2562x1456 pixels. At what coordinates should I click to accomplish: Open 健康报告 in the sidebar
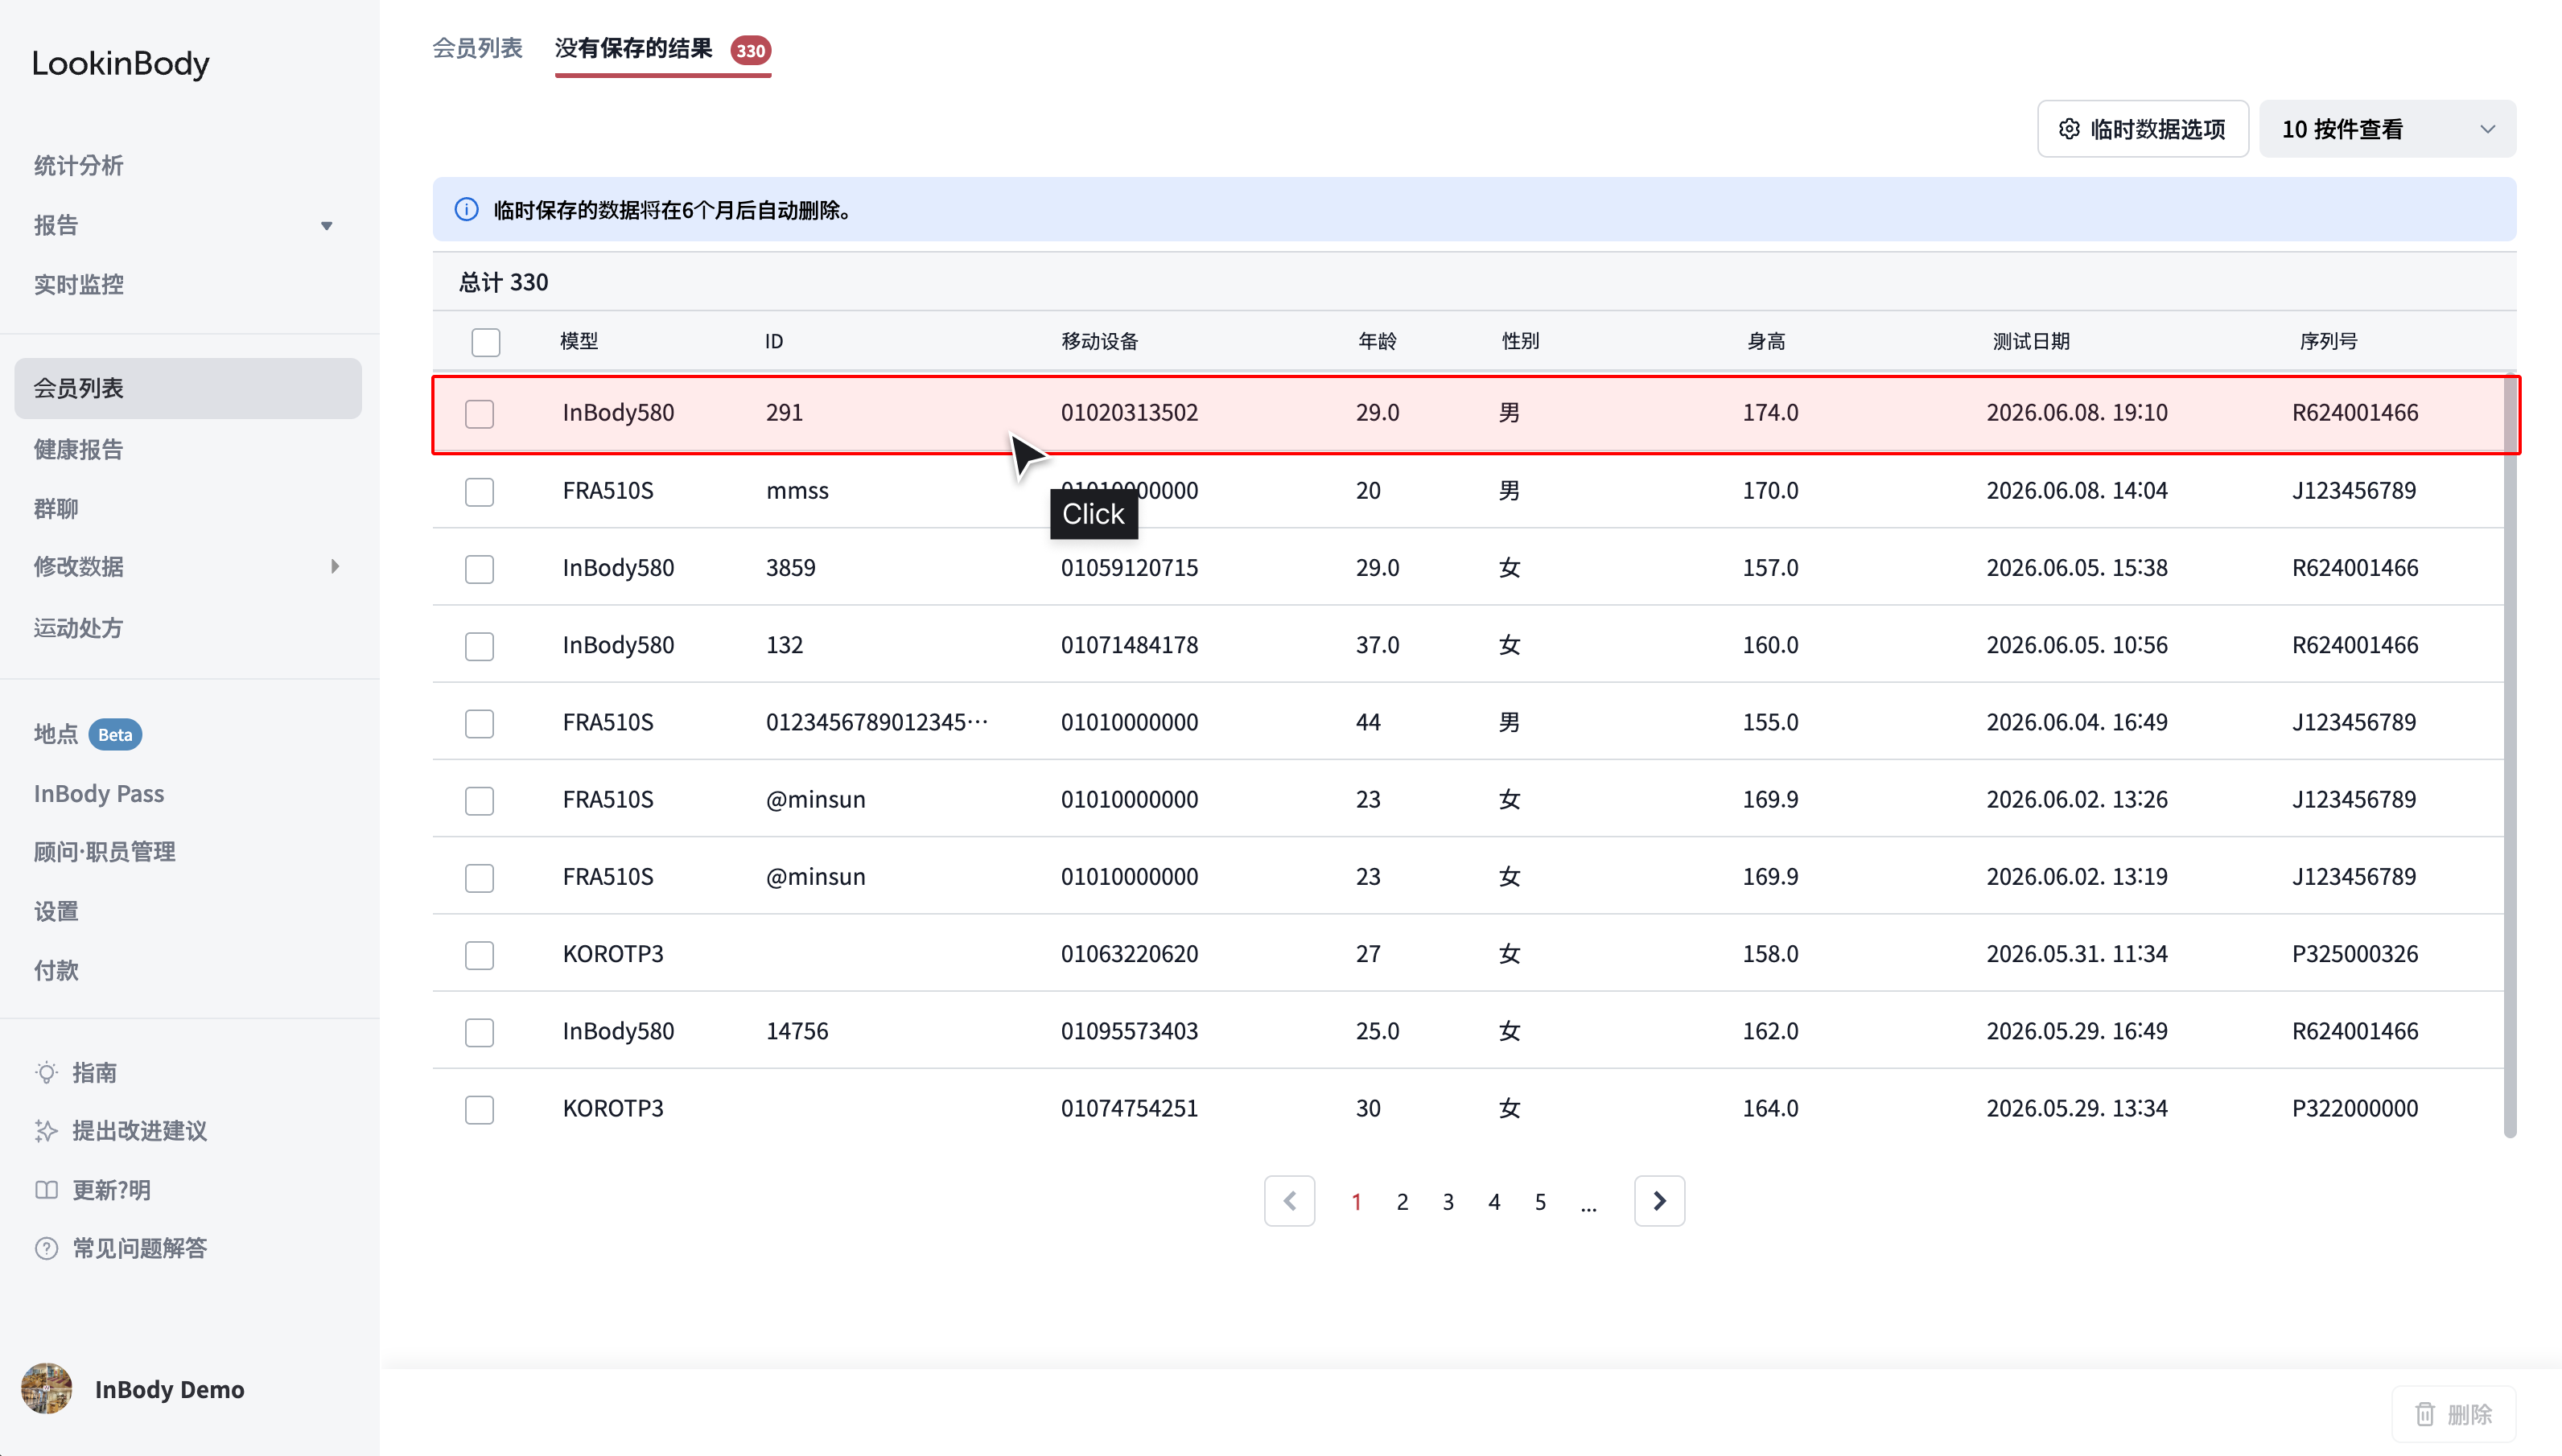pyautogui.click(x=79, y=450)
